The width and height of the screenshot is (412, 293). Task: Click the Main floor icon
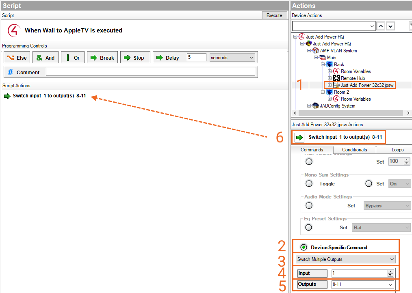tap(322, 57)
